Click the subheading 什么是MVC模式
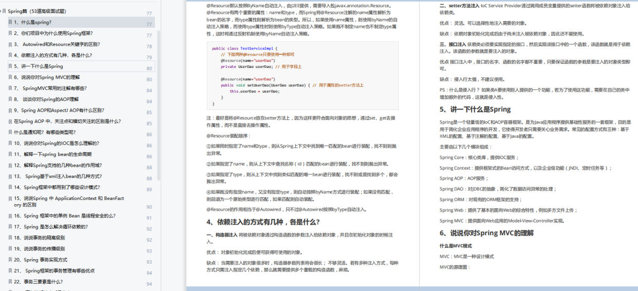 [456, 246]
